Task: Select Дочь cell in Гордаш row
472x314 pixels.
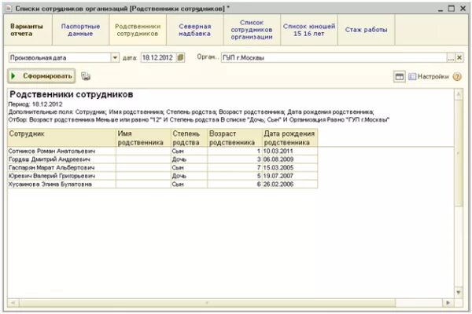Action: (190, 159)
